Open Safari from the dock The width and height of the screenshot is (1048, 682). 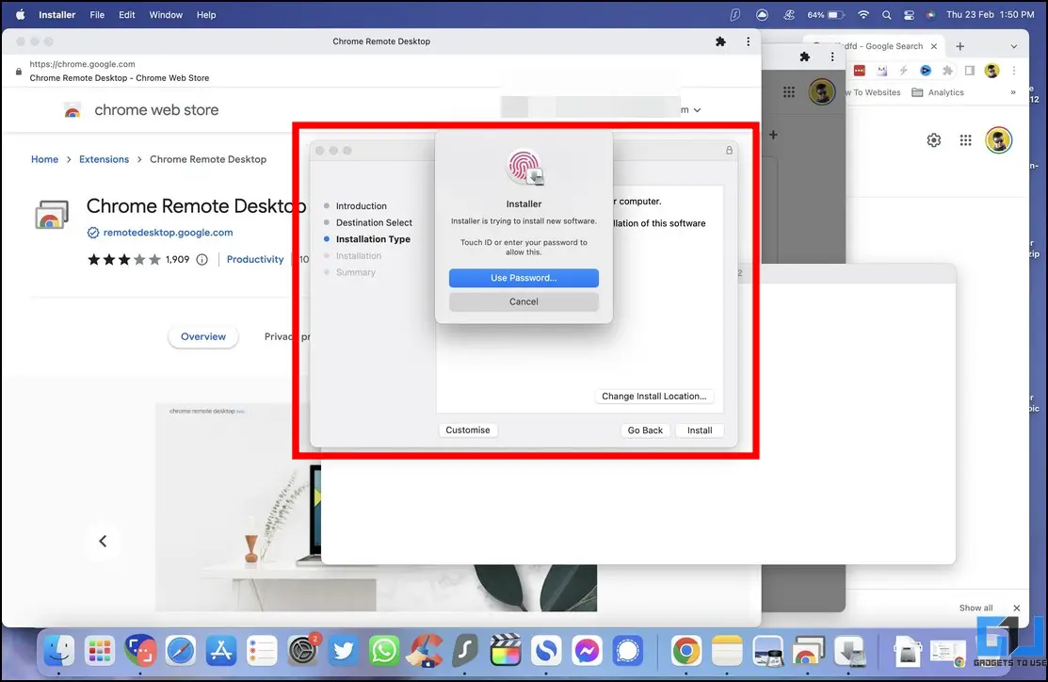coord(181,651)
